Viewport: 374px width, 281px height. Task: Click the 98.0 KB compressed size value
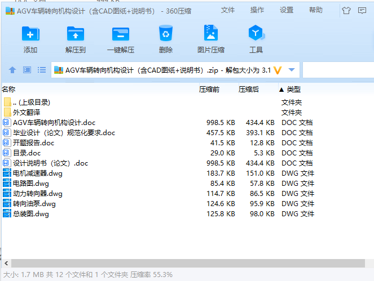pyautogui.click(x=262, y=214)
